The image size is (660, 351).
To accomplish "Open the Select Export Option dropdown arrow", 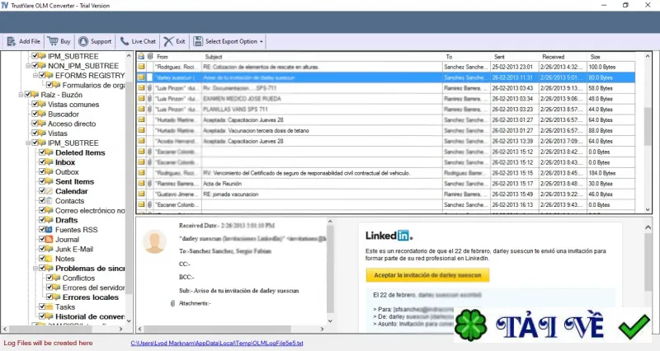I will 262,42.
